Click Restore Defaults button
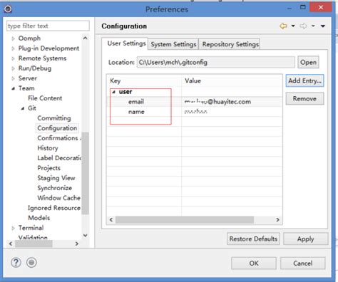Image resolution: width=338 pixels, height=282 pixels. pos(253,239)
